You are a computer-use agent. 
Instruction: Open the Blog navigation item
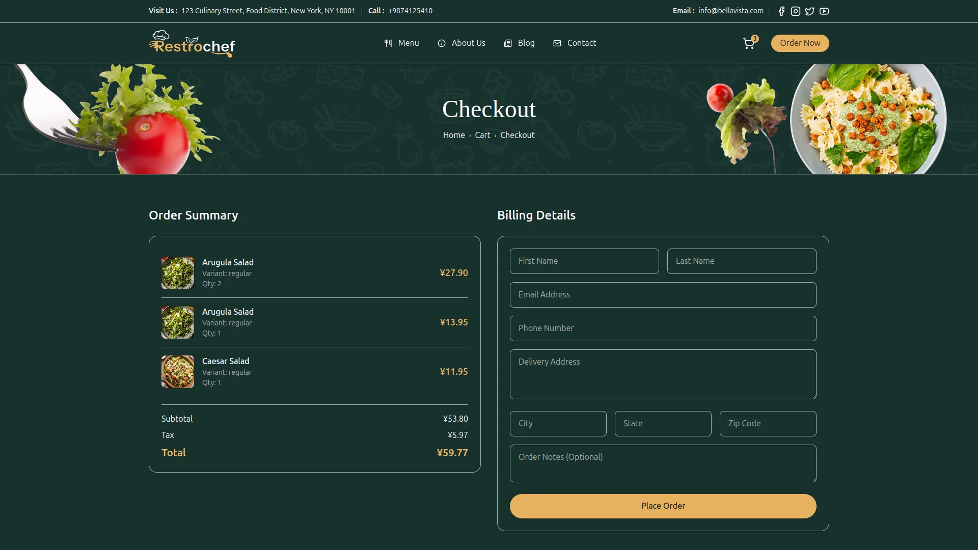[519, 43]
